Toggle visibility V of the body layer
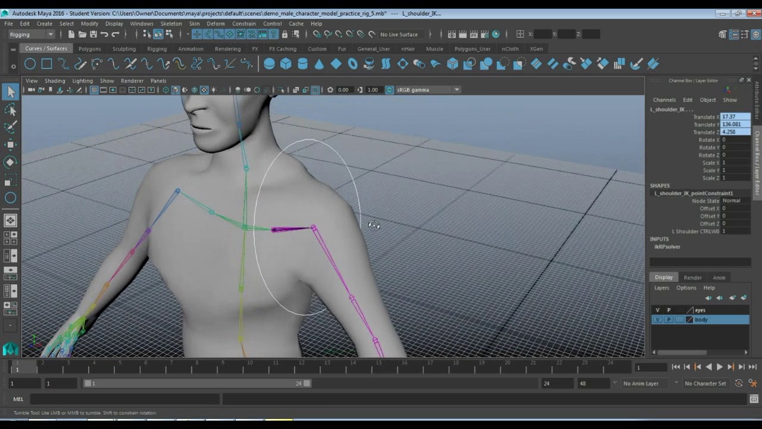 657,320
